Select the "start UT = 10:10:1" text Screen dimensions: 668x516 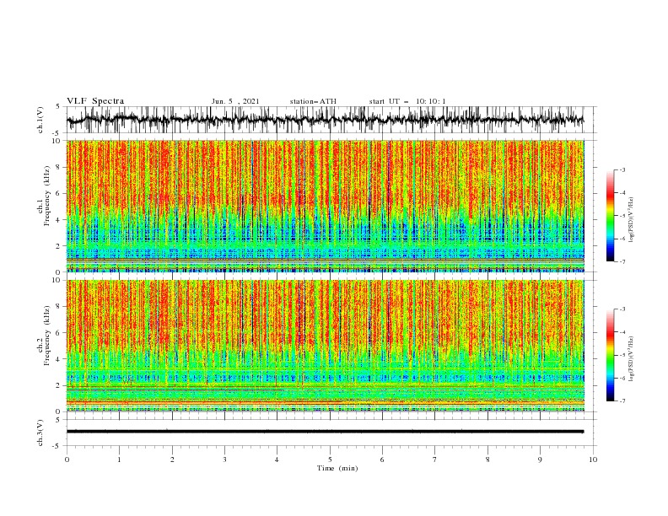pos(407,101)
